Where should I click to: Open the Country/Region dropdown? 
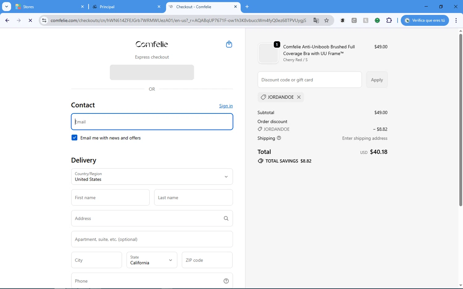click(x=152, y=177)
